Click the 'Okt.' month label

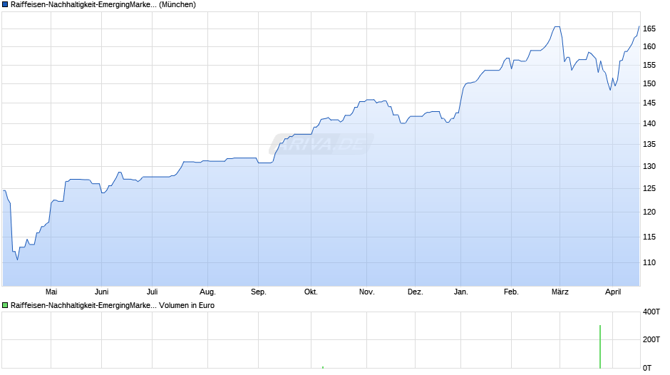pyautogui.click(x=311, y=292)
